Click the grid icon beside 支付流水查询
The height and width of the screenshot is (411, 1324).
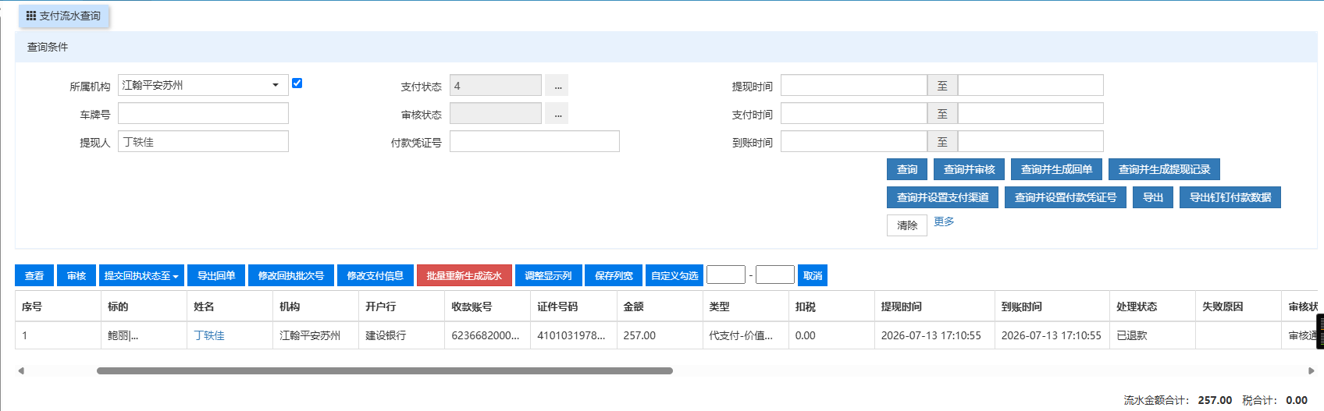click(x=31, y=16)
